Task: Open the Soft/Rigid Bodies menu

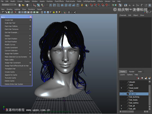Action: (89, 1)
